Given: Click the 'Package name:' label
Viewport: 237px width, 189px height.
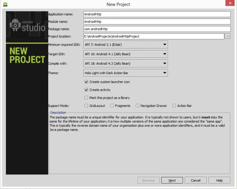Looking at the screenshot, I should click(59, 29).
